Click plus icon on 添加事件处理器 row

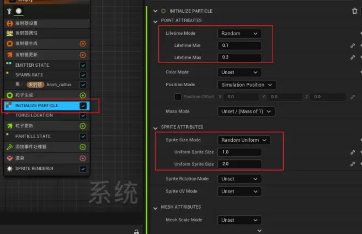click(x=83, y=147)
